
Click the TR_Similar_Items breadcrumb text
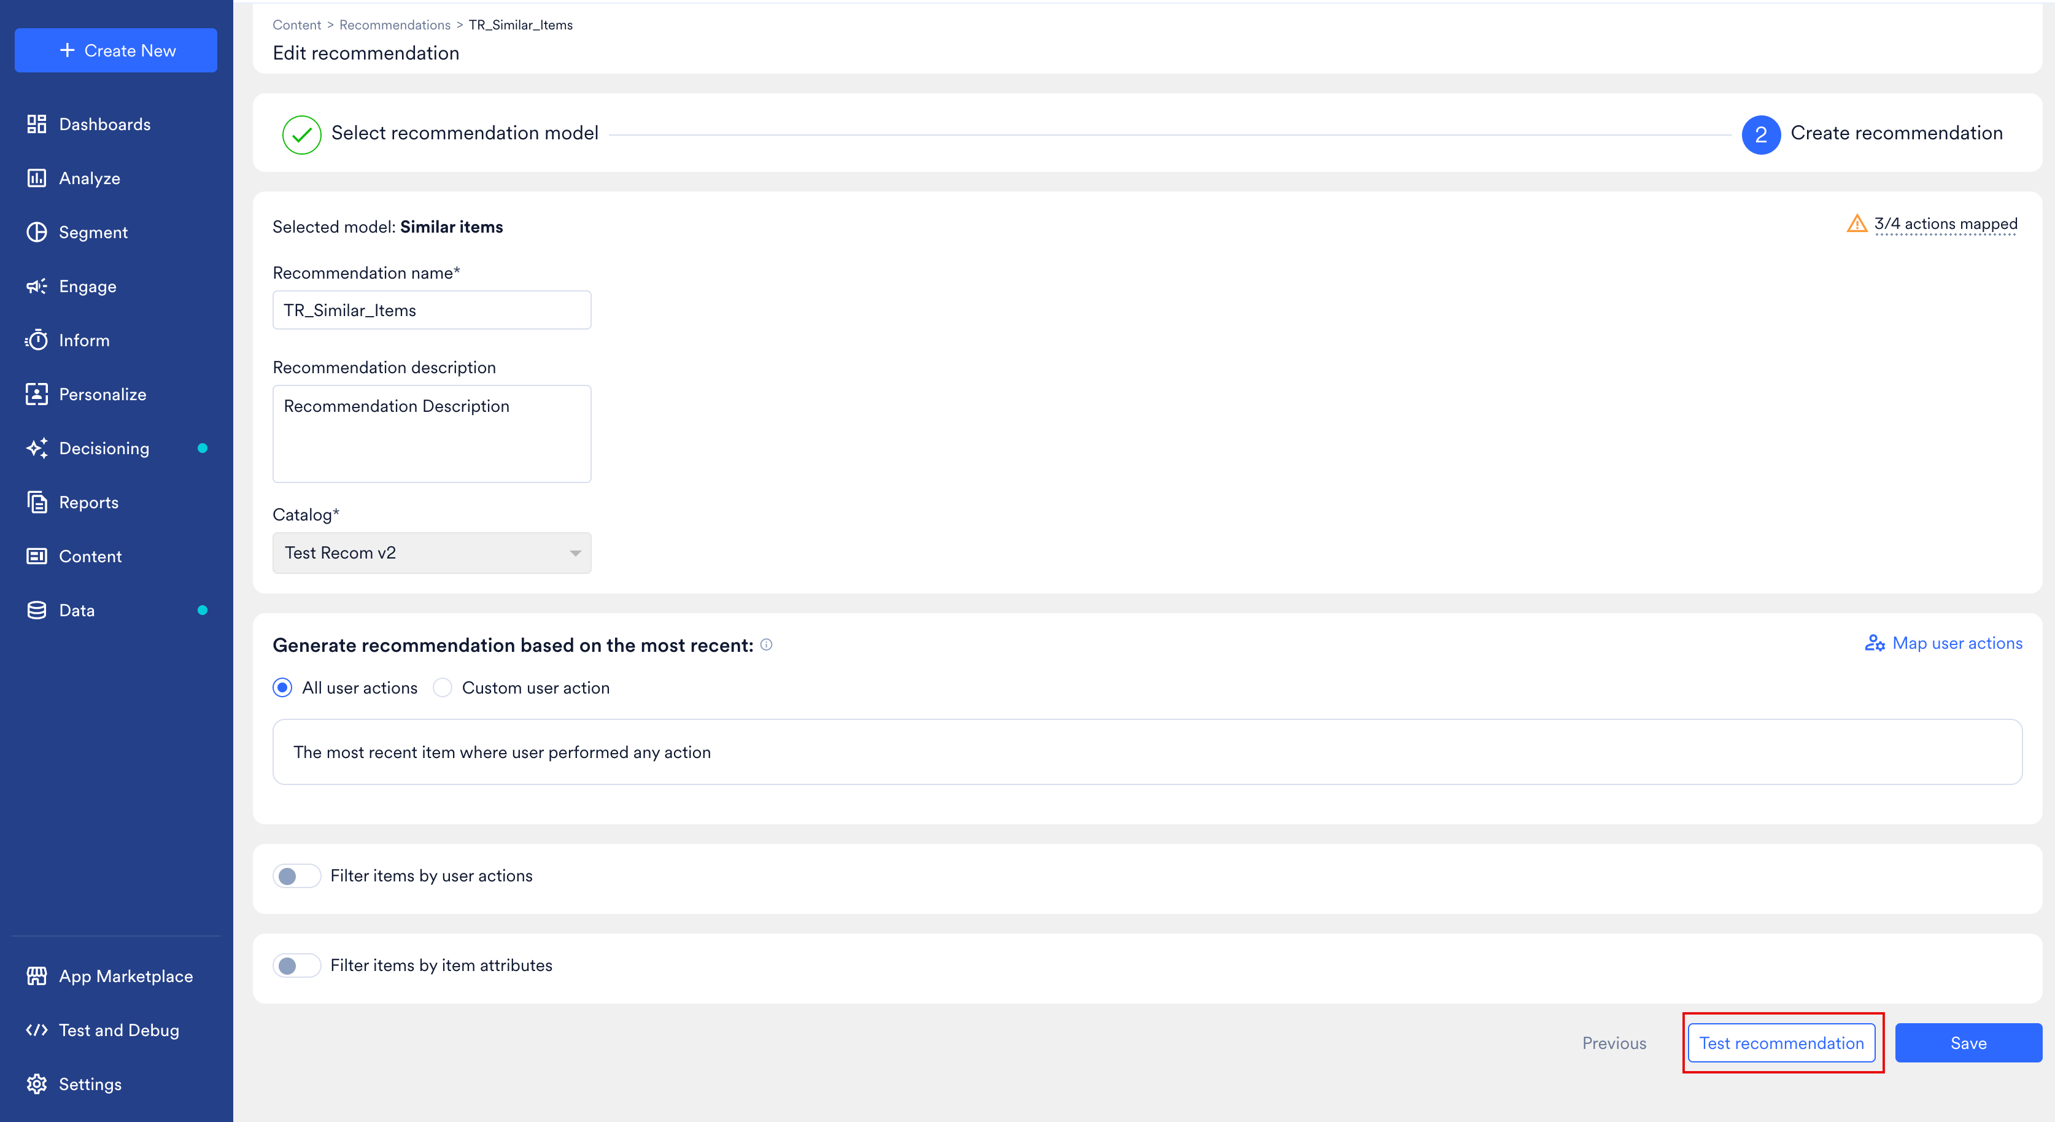[520, 25]
